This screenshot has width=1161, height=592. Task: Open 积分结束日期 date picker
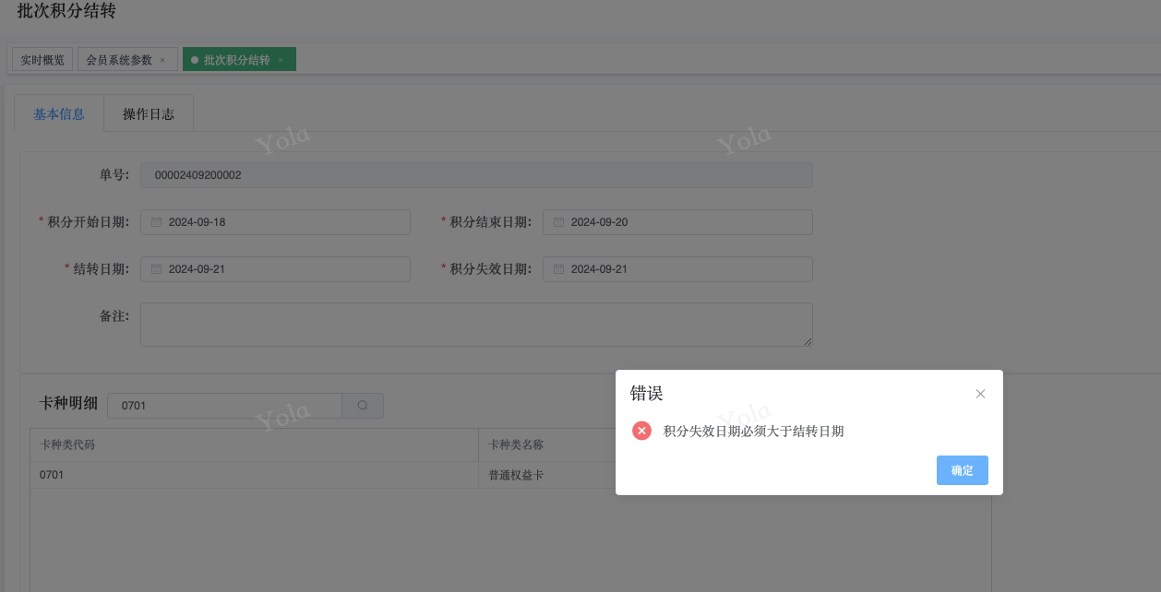[x=677, y=222]
